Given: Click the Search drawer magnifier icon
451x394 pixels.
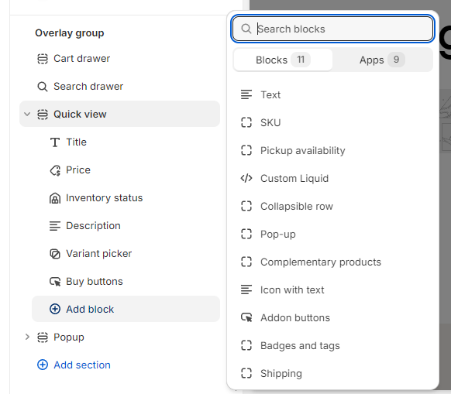Looking at the screenshot, I should tap(43, 87).
